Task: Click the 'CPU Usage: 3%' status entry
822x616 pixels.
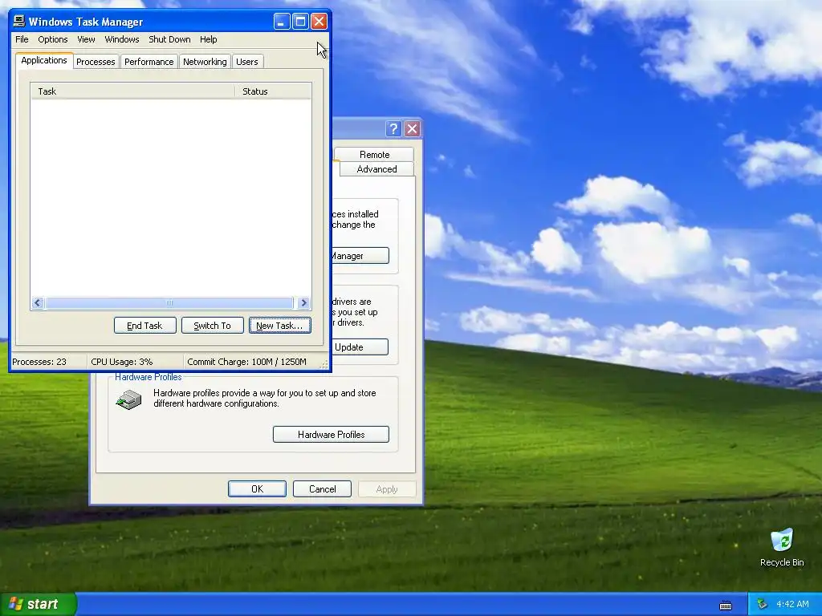Action: [122, 362]
